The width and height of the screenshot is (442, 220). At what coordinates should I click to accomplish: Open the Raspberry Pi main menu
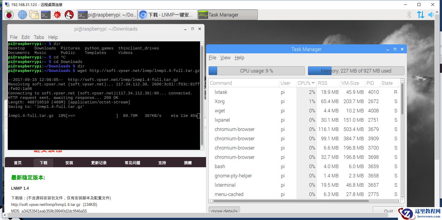point(9,14)
